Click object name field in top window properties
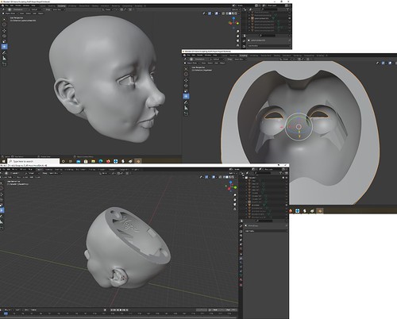Viewport: 397px width, 319px height. 268,40
